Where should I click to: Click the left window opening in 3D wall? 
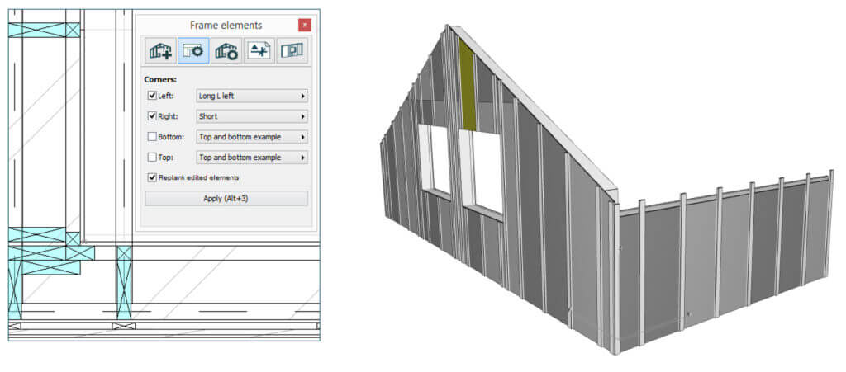[435, 158]
